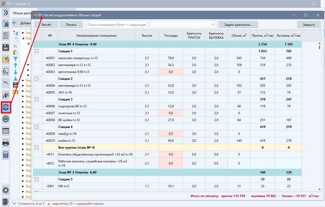Viewport: 325px width, 207px height.
Task: Click the Печать button
Action: (71, 24)
